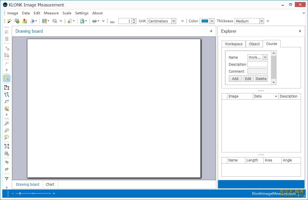The width and height of the screenshot is (308, 200).
Task: Click the printer icon in the top toolbar
Action: pos(94,21)
